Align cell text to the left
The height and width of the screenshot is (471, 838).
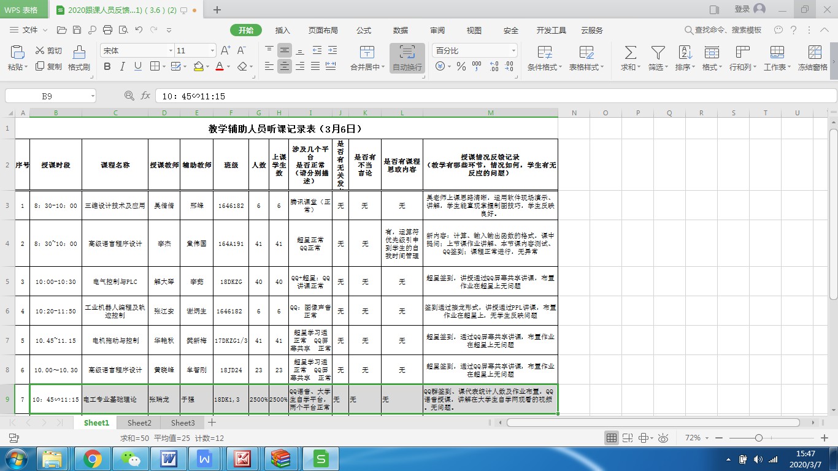tap(269, 66)
